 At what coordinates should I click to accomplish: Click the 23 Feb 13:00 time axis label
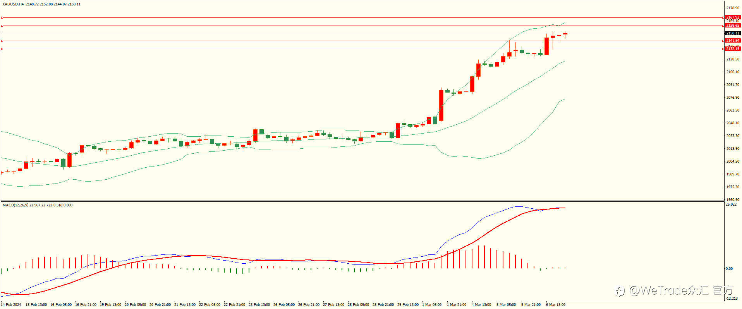click(x=259, y=305)
